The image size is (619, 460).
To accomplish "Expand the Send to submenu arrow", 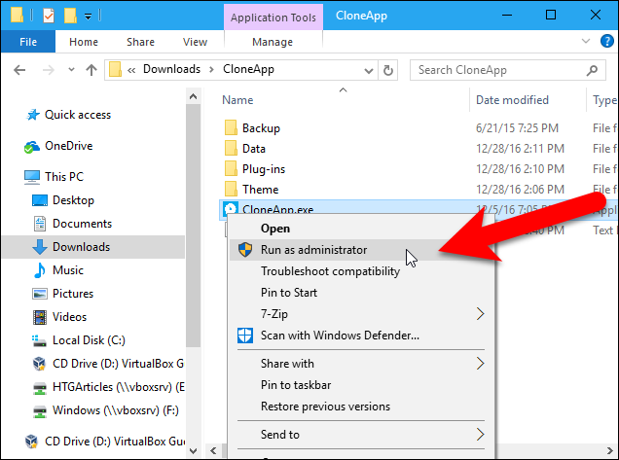I will pyautogui.click(x=480, y=435).
